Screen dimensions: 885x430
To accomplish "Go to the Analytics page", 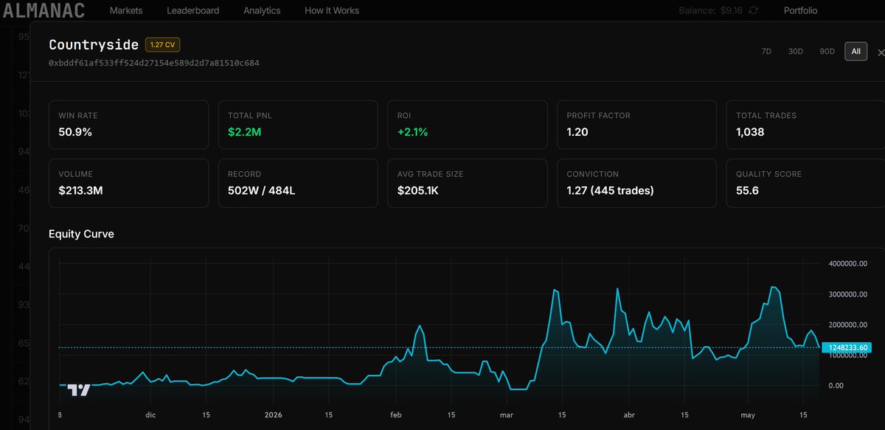I will pos(262,10).
